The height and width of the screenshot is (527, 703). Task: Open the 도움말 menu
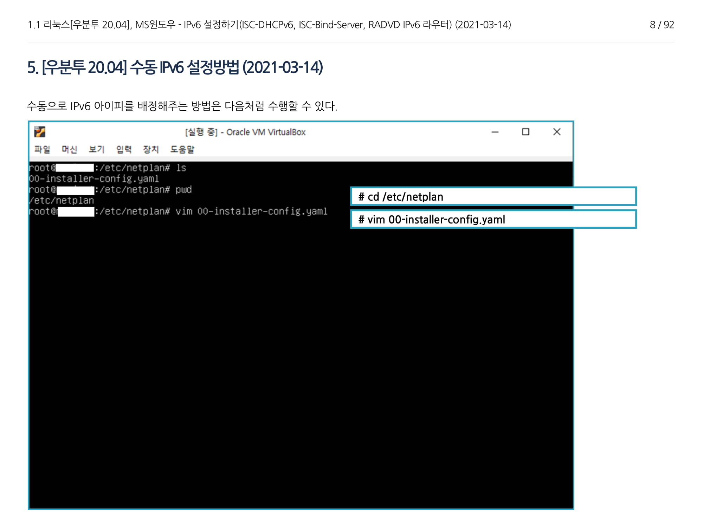(182, 149)
